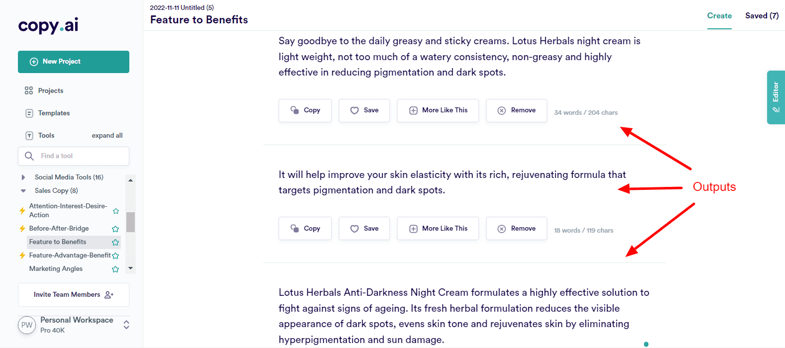Click the Tools section icon

click(29, 136)
